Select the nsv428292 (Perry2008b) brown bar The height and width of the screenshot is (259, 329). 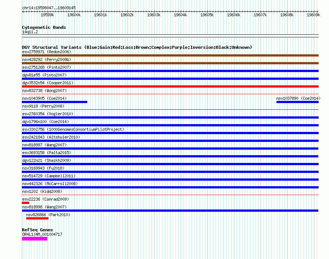(x=170, y=63)
